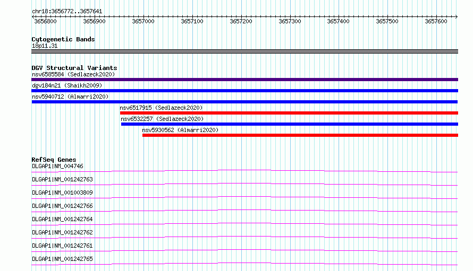Open variant label nsv5930562 (Almarri2020)
Screen dimensions: 473x271
pyautogui.click(x=180, y=130)
